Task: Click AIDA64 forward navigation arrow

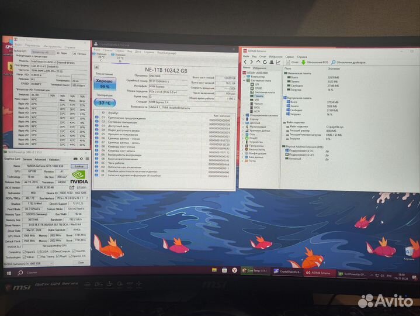Action: tap(251, 62)
